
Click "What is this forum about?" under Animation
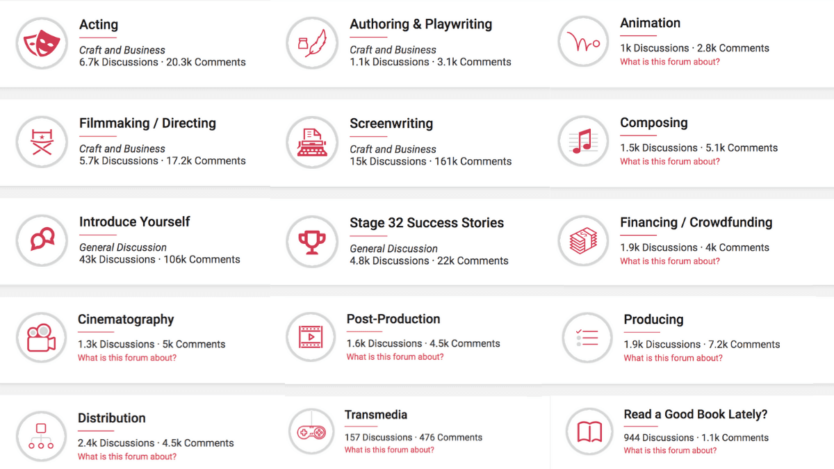[x=669, y=62]
